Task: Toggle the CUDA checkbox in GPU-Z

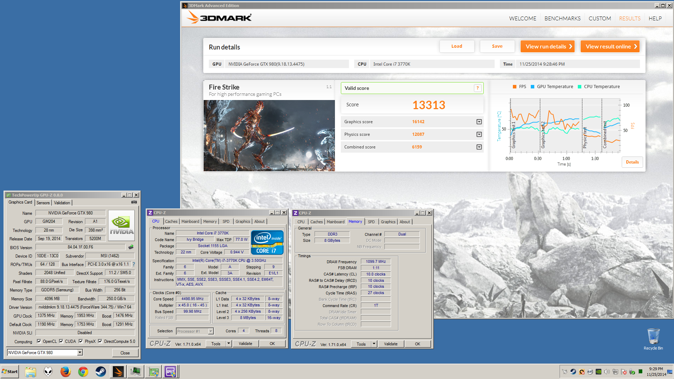Action: tap(61, 341)
